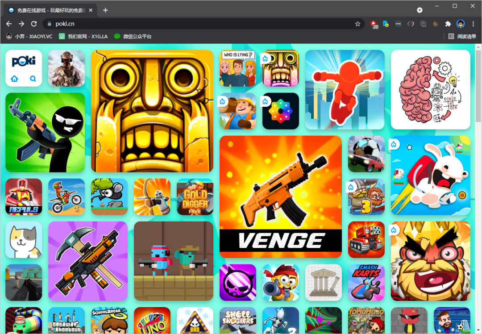Click the poki.cn address bar
This screenshot has height=334, width=482.
point(203,24)
